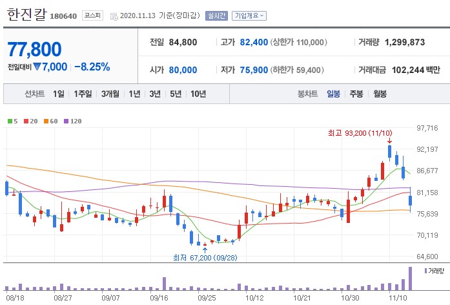450x305 pixels.
Task: Click the -8.25% change value
Action: click(92, 67)
